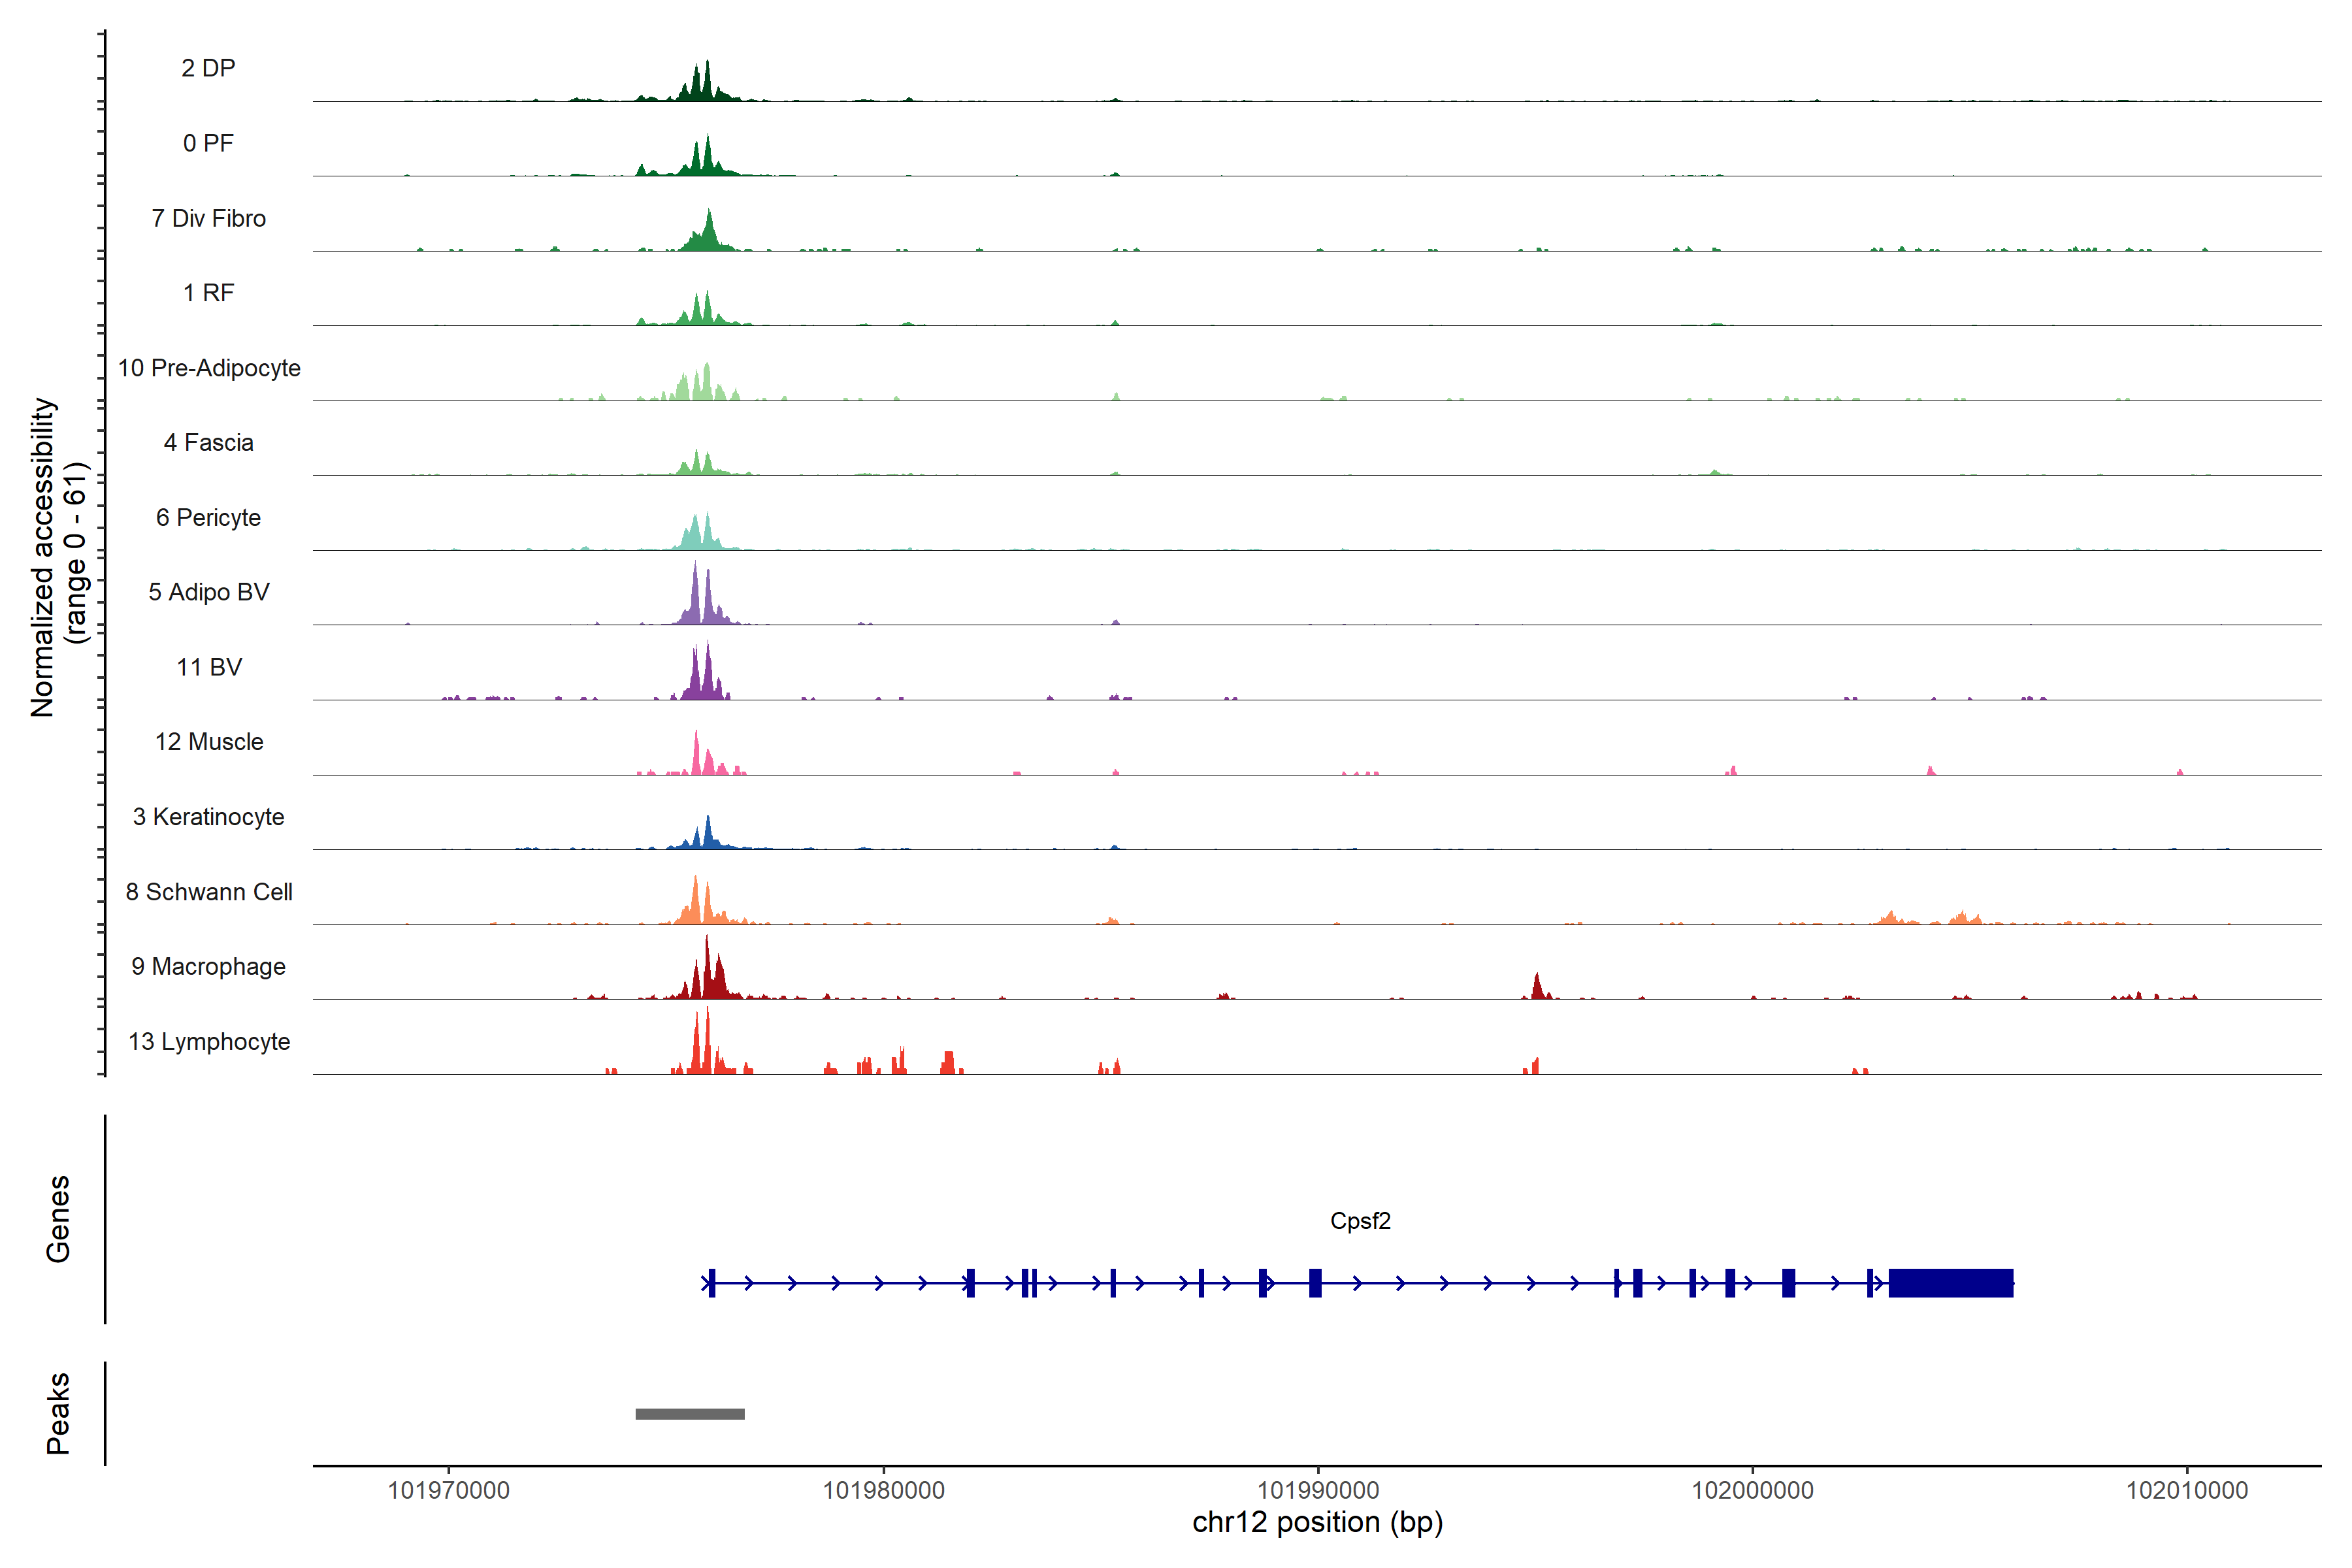Click the chr12 position (bp) axis title

tap(1317, 1523)
